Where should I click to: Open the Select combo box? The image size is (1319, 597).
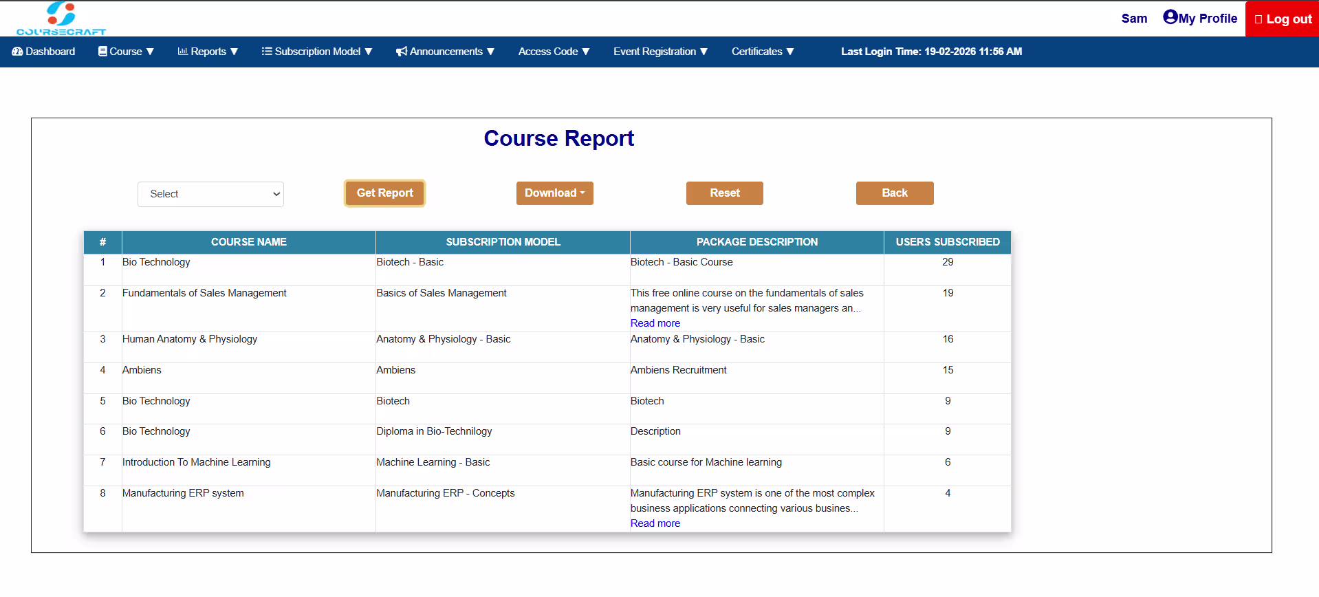point(210,194)
